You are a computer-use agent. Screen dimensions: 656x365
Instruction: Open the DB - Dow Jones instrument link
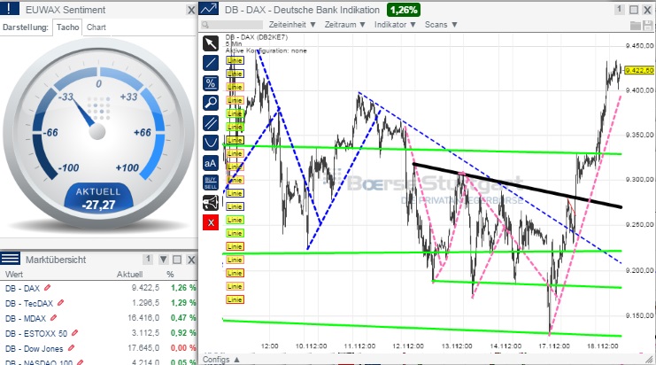click(x=35, y=349)
